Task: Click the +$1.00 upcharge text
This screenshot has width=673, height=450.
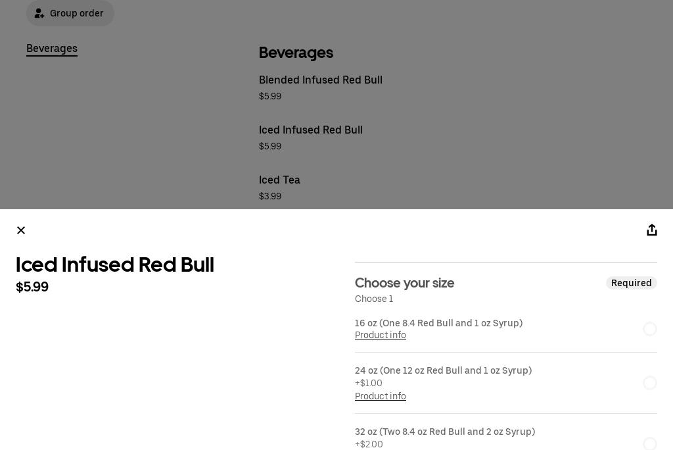Action: [x=369, y=384]
